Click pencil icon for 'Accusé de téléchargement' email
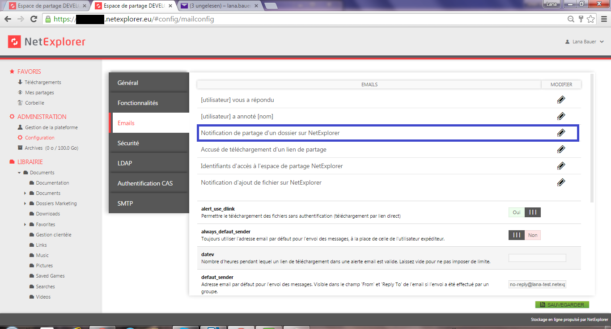 [x=561, y=149]
